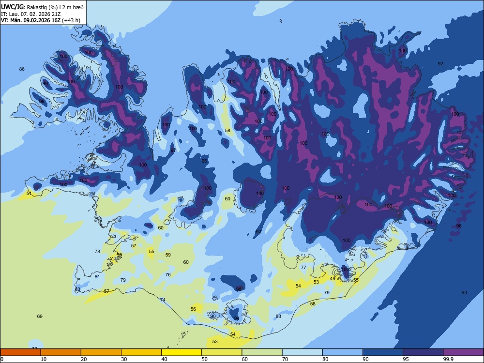Click the purple above-99.9 legend swatch
Screen dimensions: 484x363
463,352
